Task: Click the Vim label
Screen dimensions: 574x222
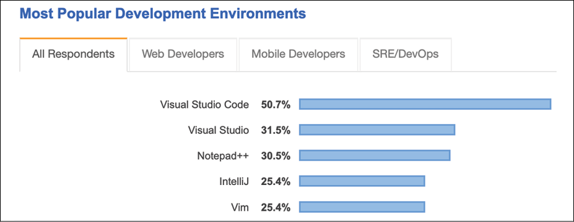Action: pos(240,207)
